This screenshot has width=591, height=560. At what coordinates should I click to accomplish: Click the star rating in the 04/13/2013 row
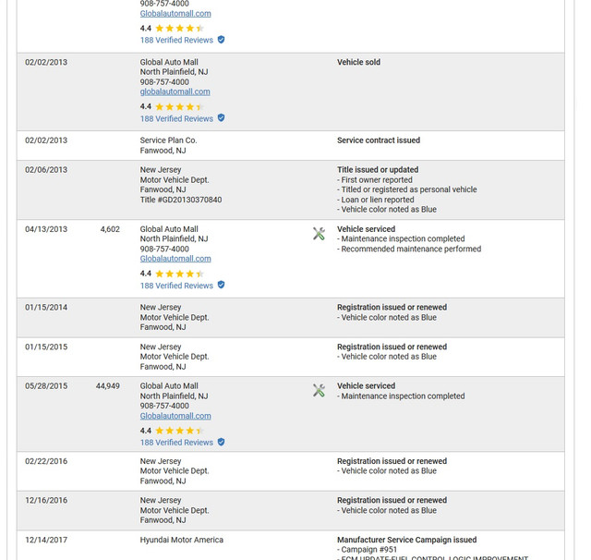click(x=180, y=274)
